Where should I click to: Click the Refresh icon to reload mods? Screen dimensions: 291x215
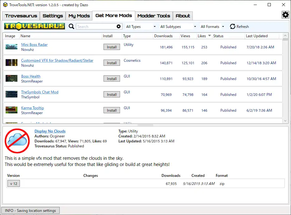click(233, 26)
